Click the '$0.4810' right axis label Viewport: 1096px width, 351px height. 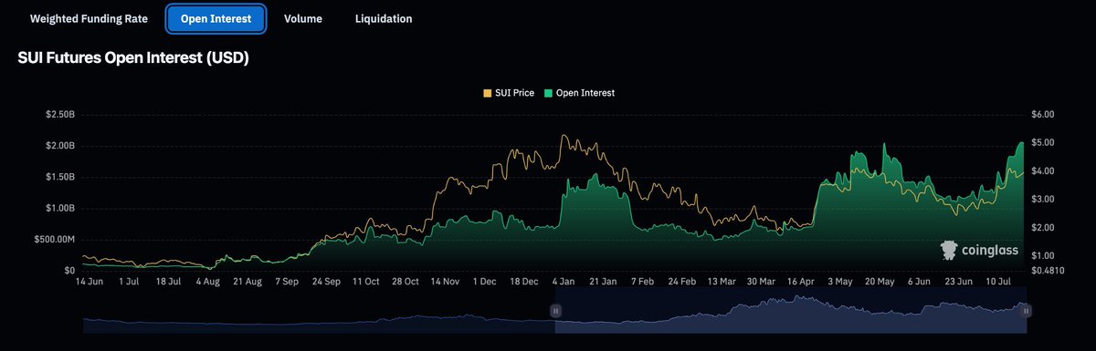pos(1047,271)
